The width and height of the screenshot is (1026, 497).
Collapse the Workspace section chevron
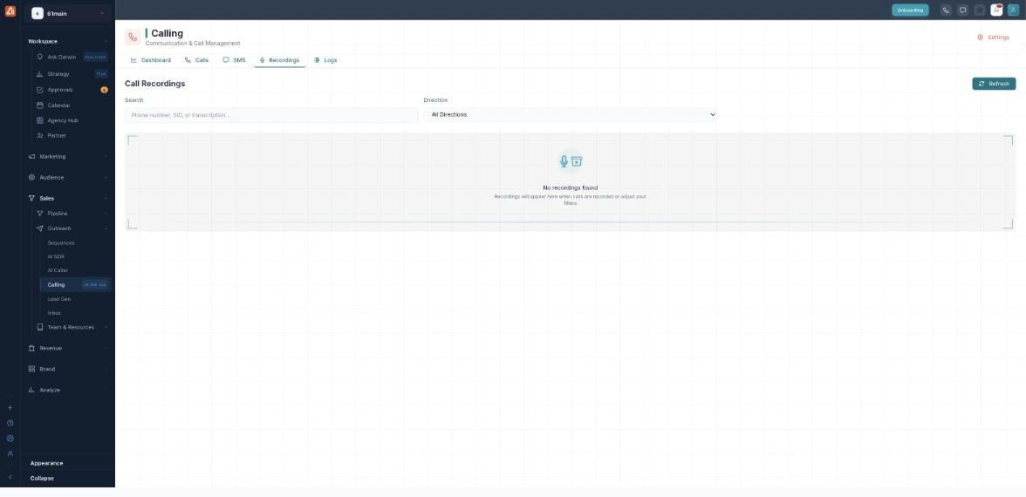(106, 41)
